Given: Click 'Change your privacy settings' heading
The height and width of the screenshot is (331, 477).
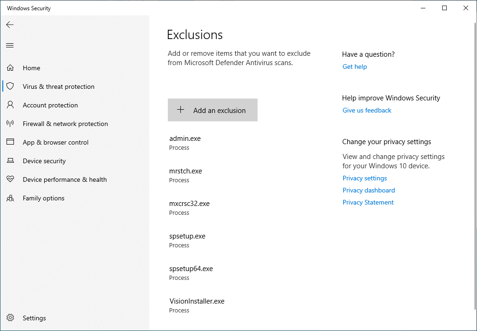Looking at the screenshot, I should (387, 142).
